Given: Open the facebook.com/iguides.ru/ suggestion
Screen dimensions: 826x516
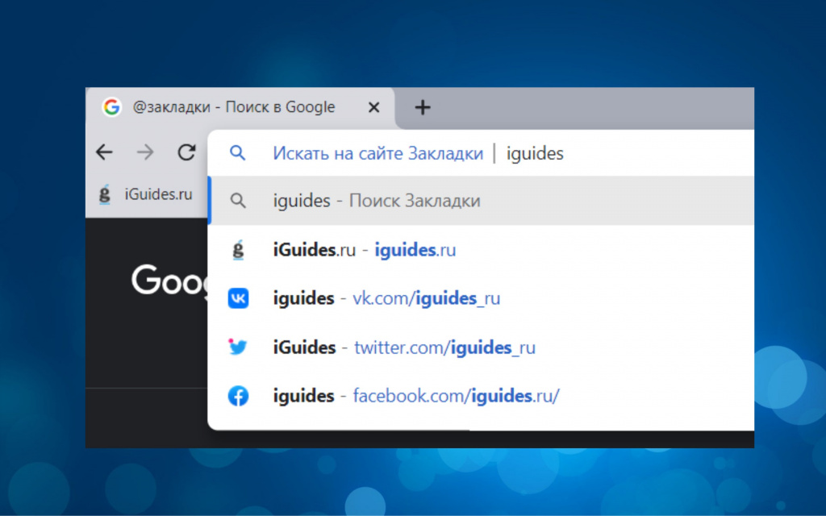Looking at the screenshot, I should coord(482,396).
